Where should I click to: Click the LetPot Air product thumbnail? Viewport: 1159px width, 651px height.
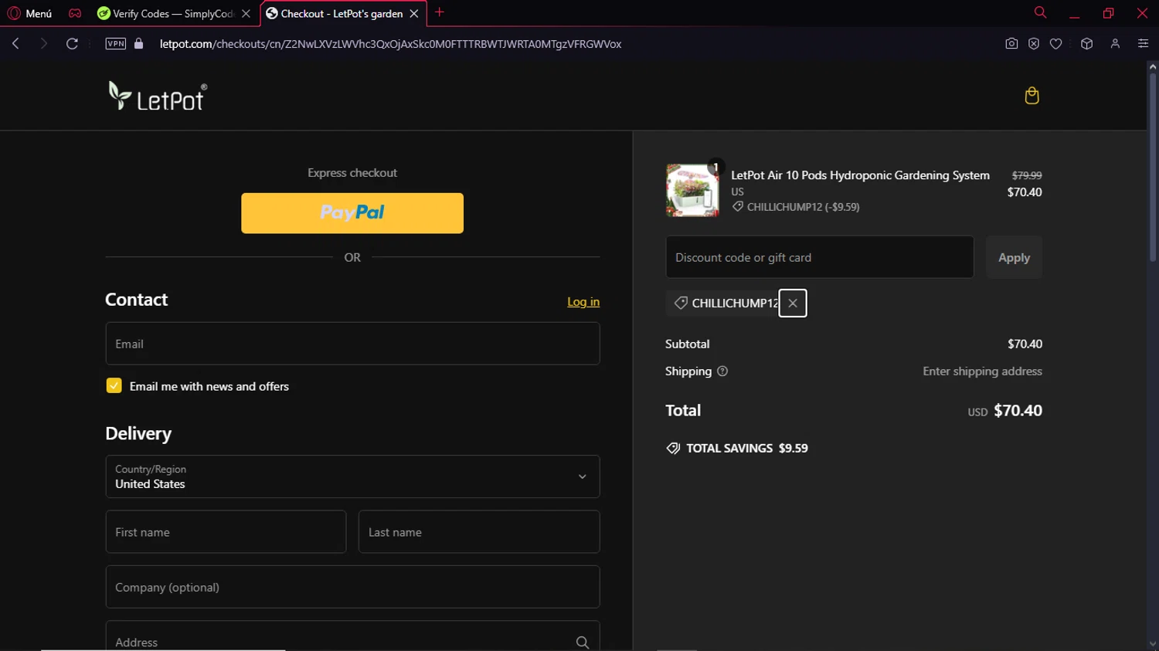coord(692,190)
